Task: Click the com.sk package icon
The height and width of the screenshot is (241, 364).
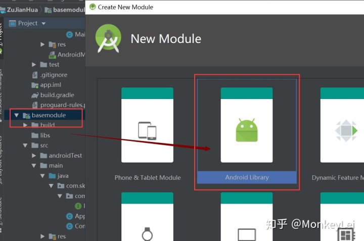Action: tap(61, 186)
